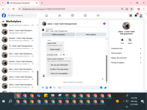Image resolution: width=147 pixels, height=110 pixels.
Task: Open Cynthia conversation in list
Action: [19, 62]
